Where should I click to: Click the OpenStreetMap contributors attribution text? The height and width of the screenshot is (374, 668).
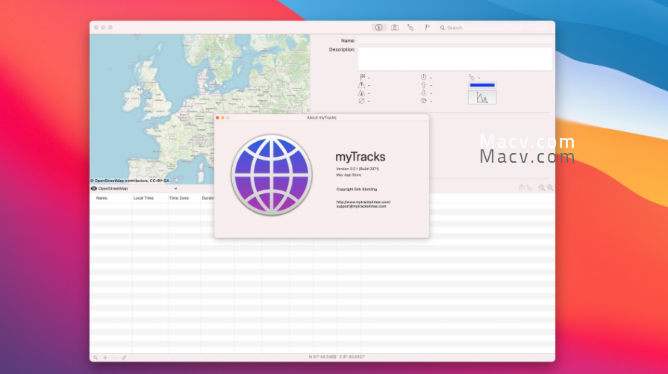coord(130,181)
